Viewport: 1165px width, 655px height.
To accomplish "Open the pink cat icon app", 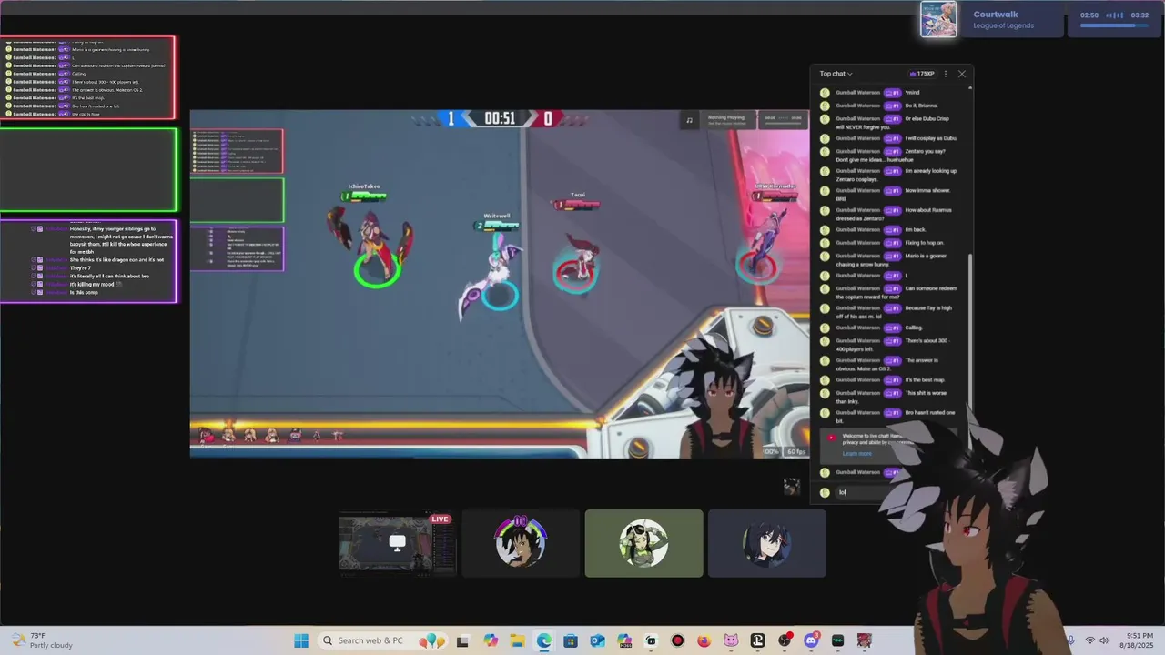I will click(731, 640).
